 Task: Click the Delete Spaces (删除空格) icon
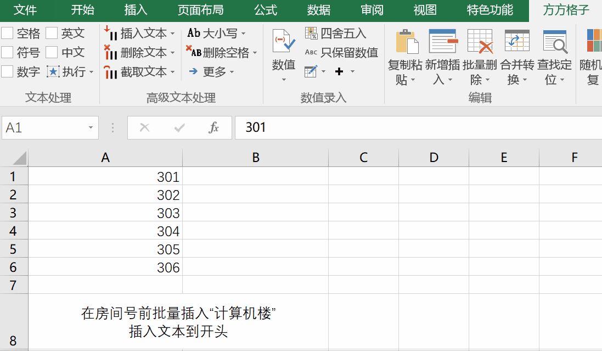(194, 52)
